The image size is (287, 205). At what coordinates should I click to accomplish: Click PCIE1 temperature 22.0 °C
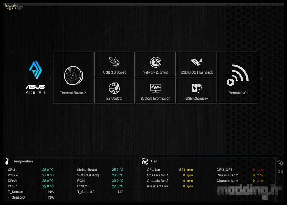(48, 186)
